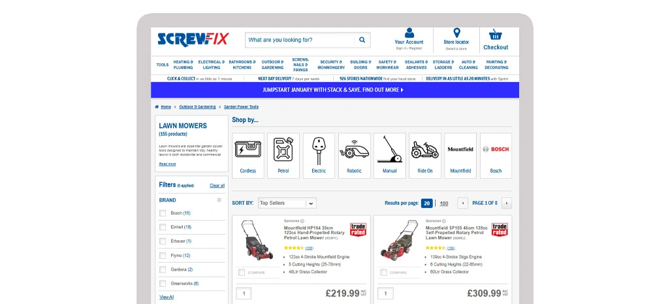Image resolution: width=670 pixels, height=304 pixels.
Task: Tick the Bosch brand filter checkbox
Action: (x=163, y=213)
